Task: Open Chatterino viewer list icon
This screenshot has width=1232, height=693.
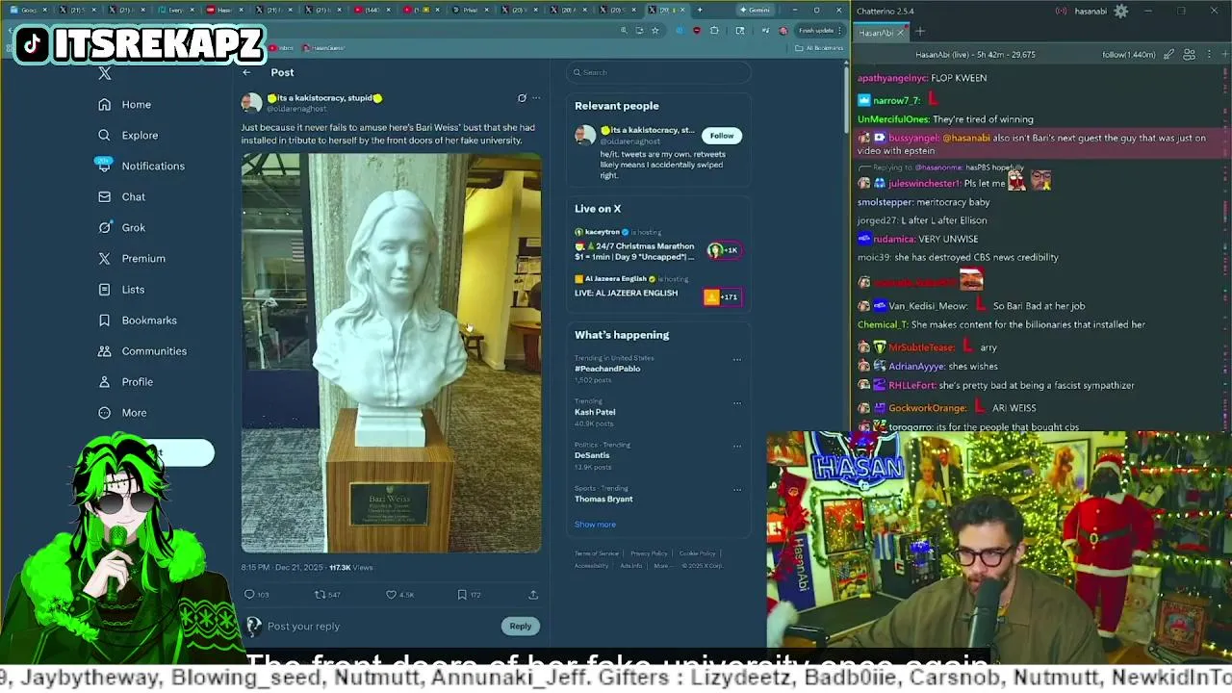Action: click(1190, 55)
